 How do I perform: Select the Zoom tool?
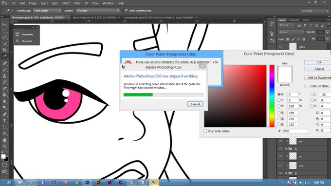[x=4, y=147]
